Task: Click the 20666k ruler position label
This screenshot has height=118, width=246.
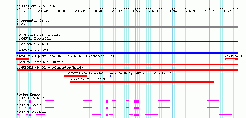Action: (x=25, y=11)
